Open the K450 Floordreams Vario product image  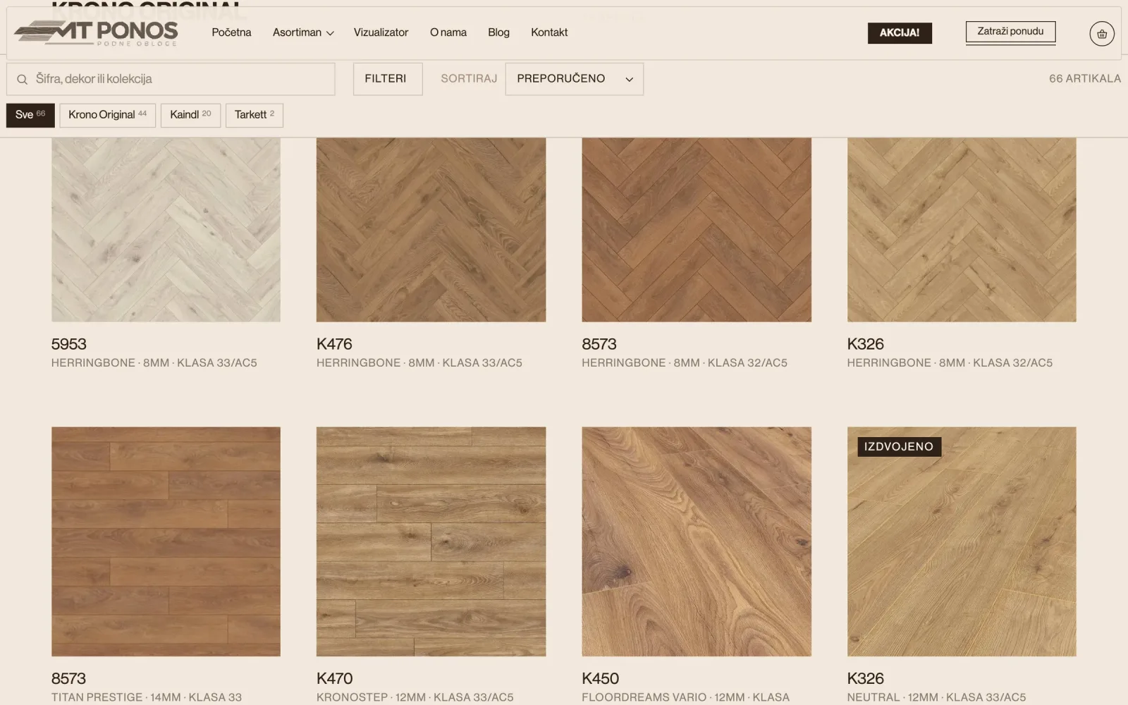click(x=697, y=541)
